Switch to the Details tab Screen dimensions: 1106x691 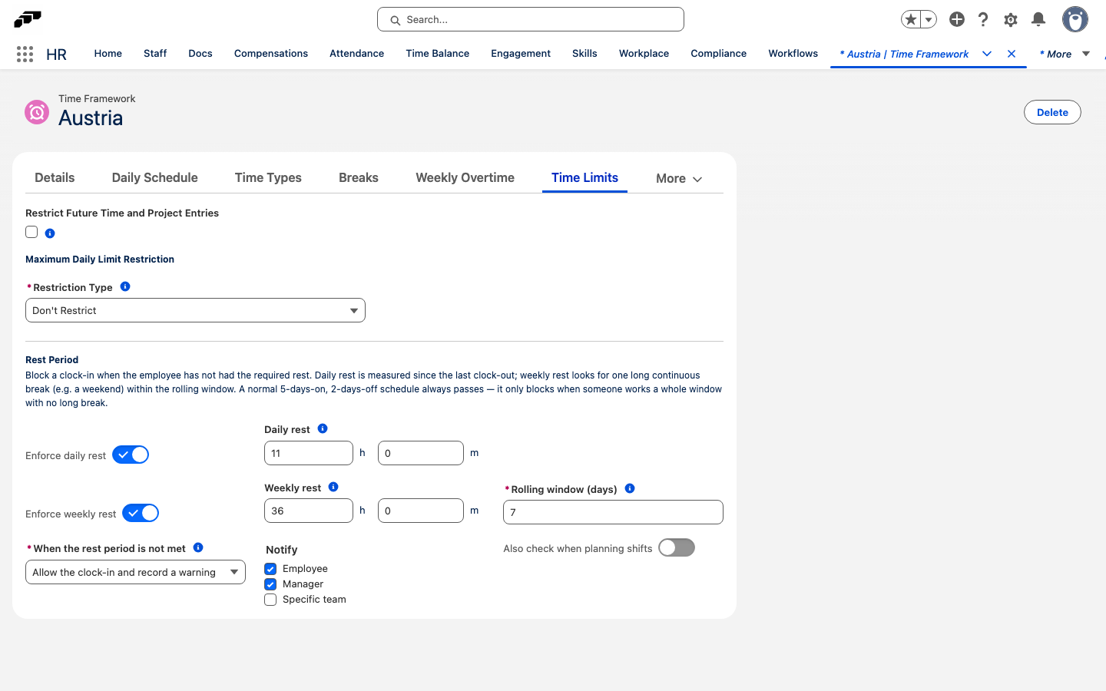55,177
